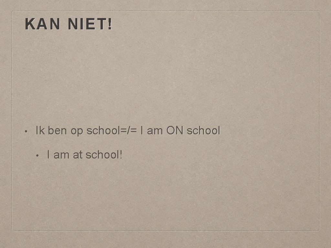Click the letter I starting the sub-bullet
331x248 pixels.
point(48,154)
